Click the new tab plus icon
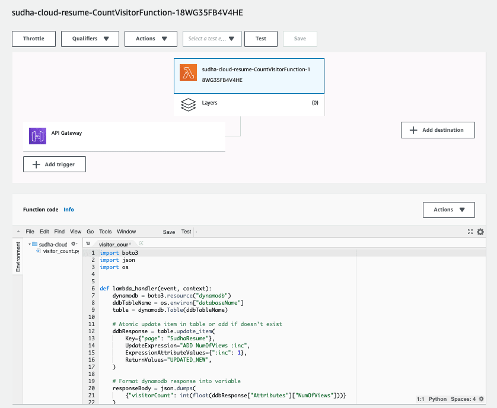This screenshot has height=408, width=497. pyautogui.click(x=141, y=243)
